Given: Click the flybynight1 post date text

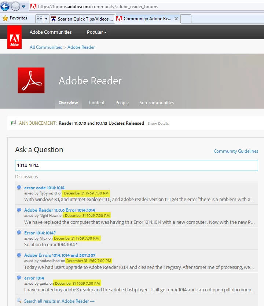Looking at the screenshot, I should (86, 193).
